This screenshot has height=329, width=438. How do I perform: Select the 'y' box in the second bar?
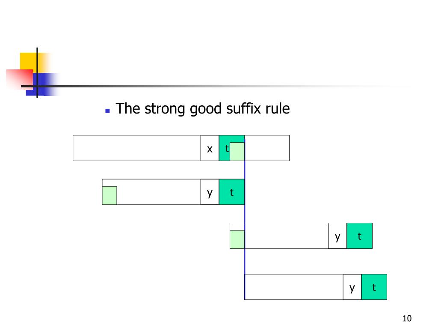[210, 192]
